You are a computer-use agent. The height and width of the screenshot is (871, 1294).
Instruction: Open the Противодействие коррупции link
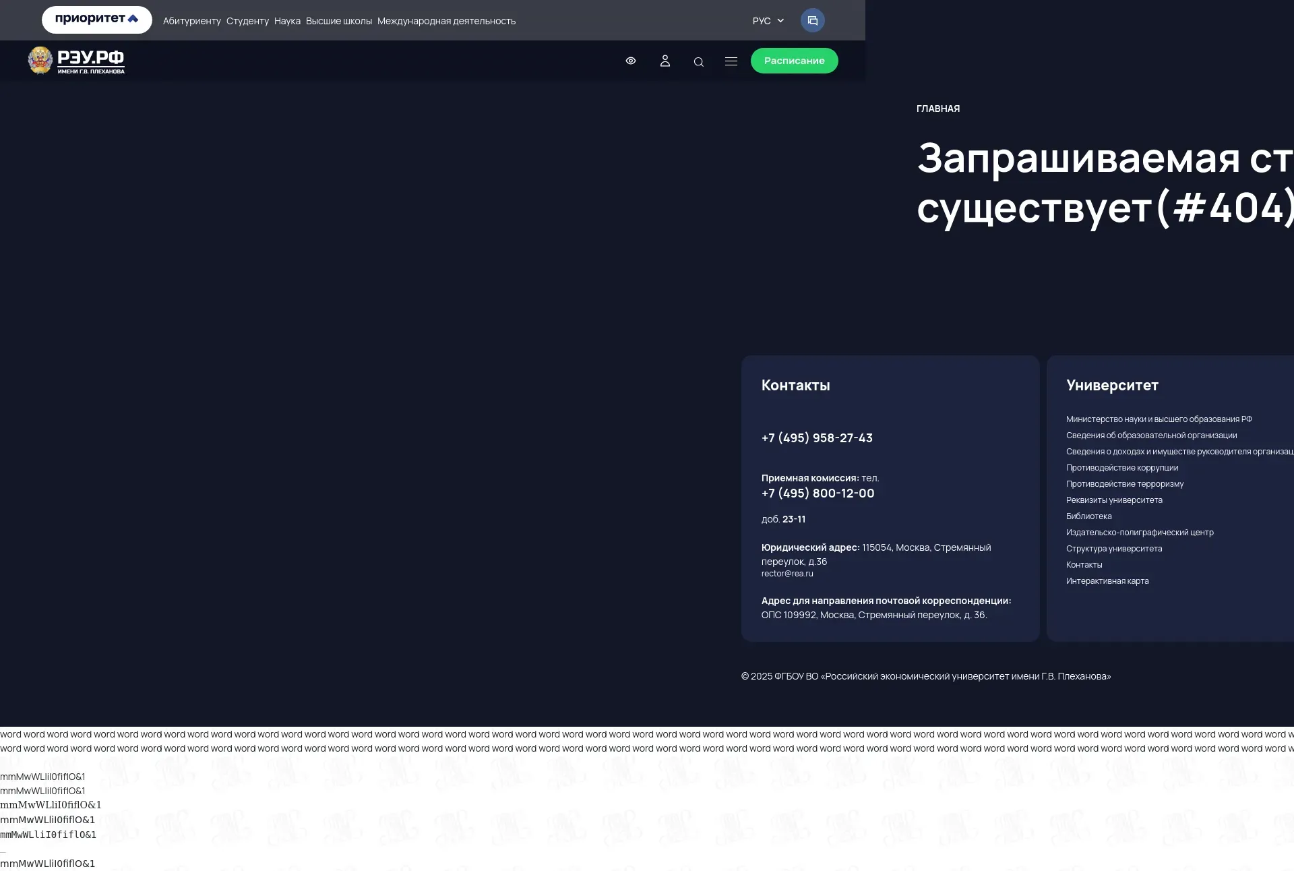click(x=1122, y=468)
